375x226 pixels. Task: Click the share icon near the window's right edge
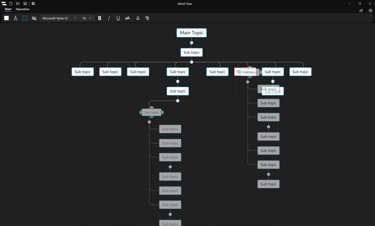click(361, 11)
